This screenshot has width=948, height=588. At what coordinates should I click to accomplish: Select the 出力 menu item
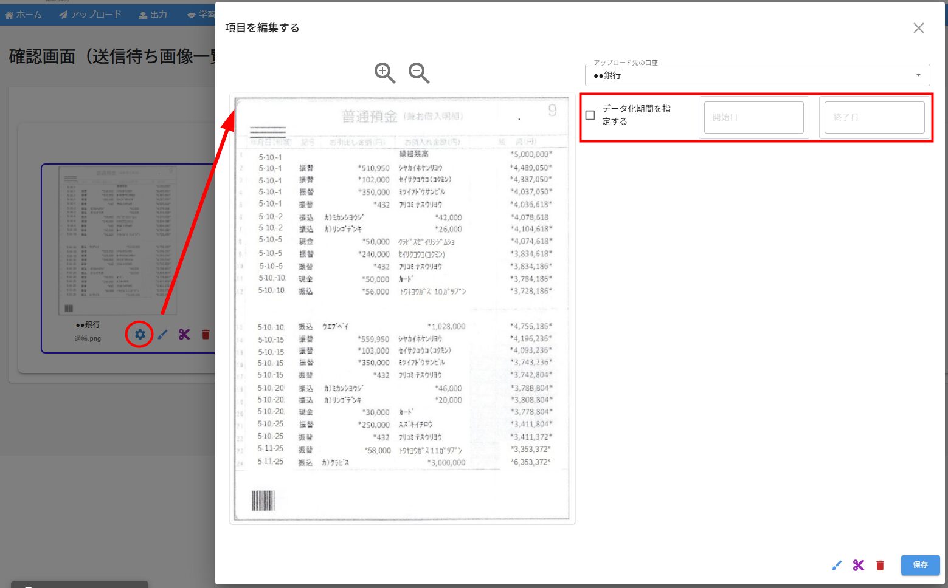coord(153,15)
